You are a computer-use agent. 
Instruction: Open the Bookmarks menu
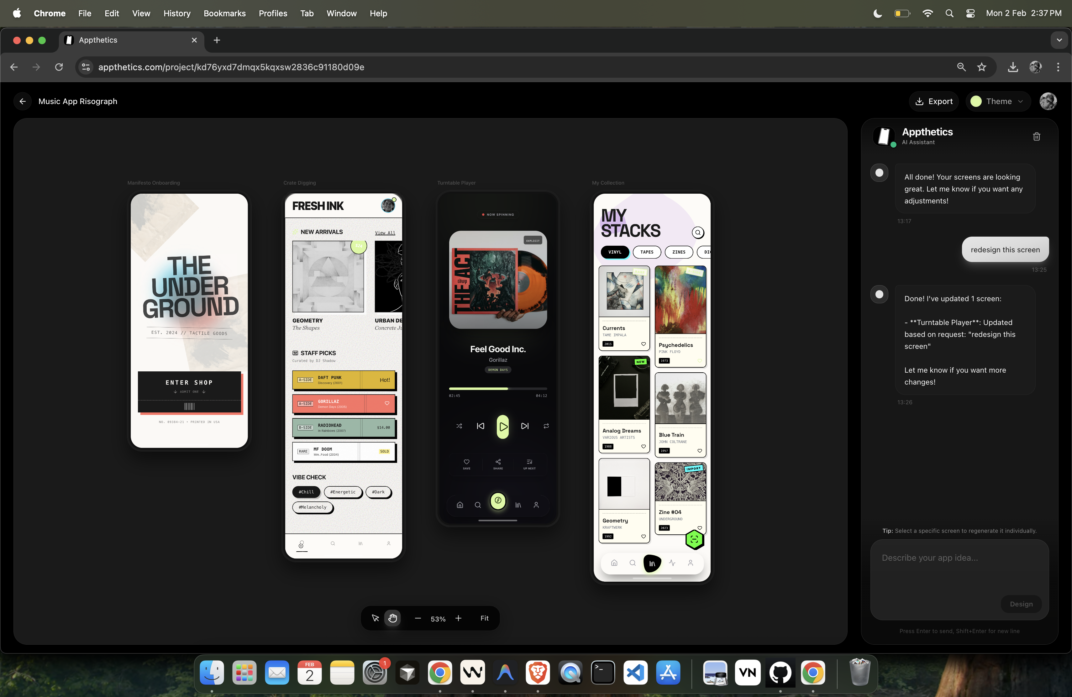pos(224,13)
